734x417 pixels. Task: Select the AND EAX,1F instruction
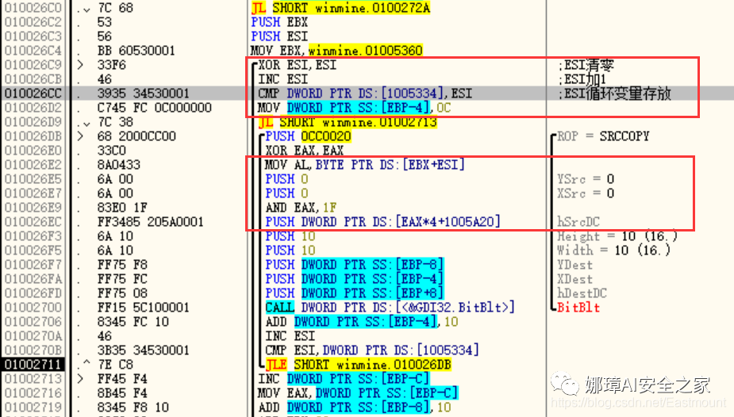[301, 208]
